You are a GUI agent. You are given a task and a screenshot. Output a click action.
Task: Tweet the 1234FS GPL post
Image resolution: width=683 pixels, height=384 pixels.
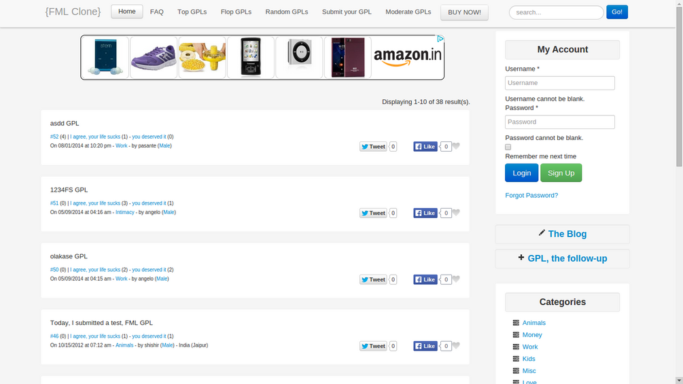(373, 213)
